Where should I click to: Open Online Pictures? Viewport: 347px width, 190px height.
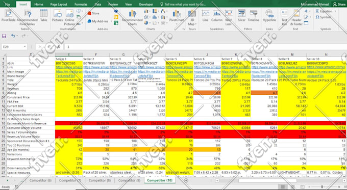pos(69,18)
